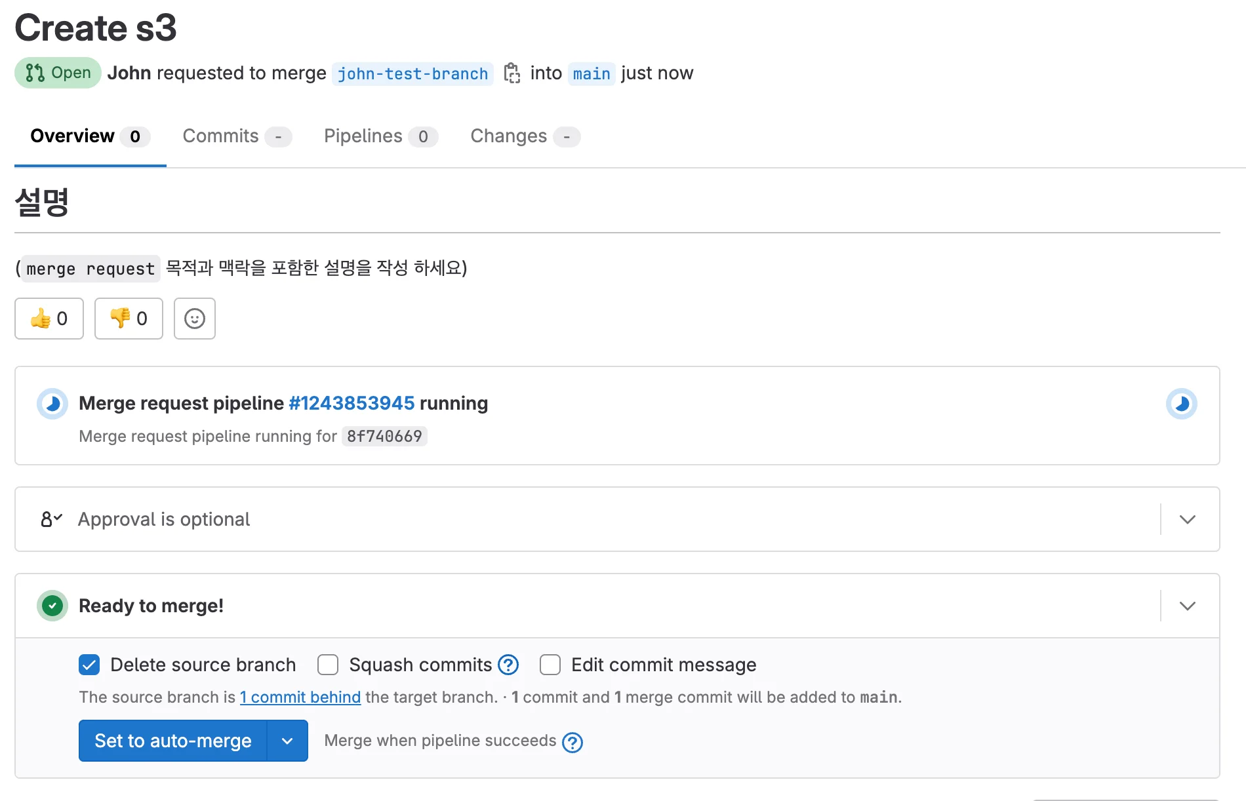
Task: Click the Squash commits help icon
Action: click(x=507, y=665)
